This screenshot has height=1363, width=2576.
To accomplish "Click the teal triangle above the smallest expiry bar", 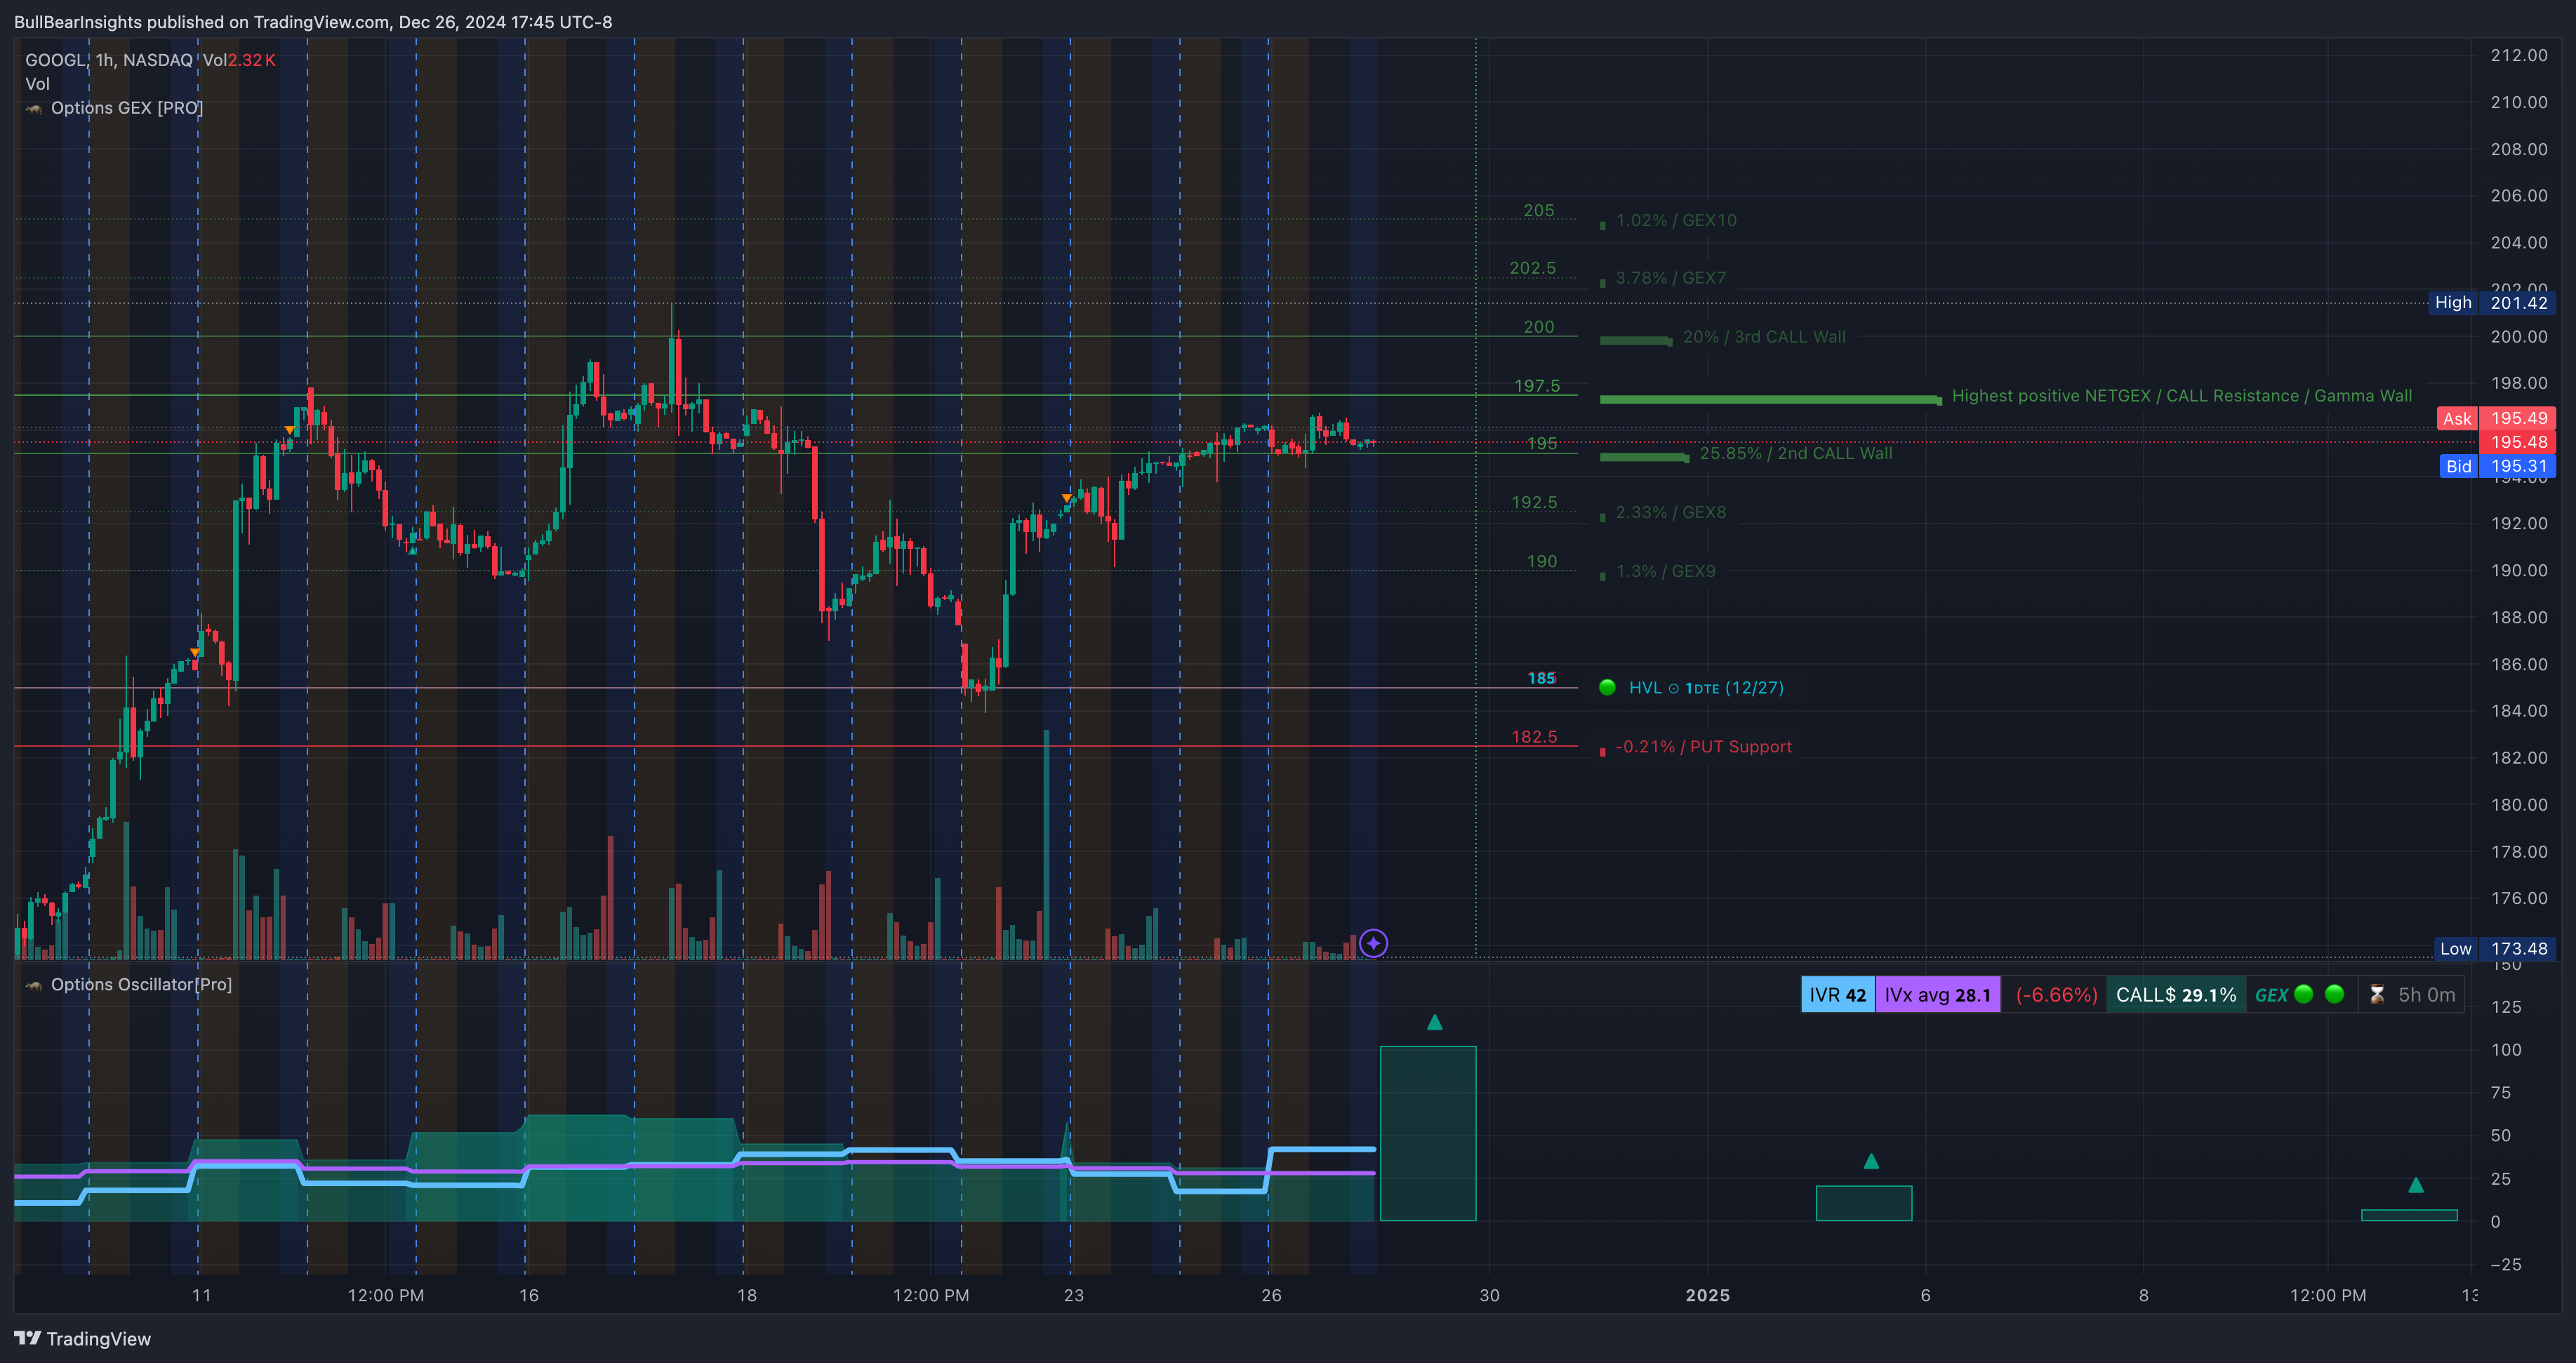I will pos(2415,1185).
